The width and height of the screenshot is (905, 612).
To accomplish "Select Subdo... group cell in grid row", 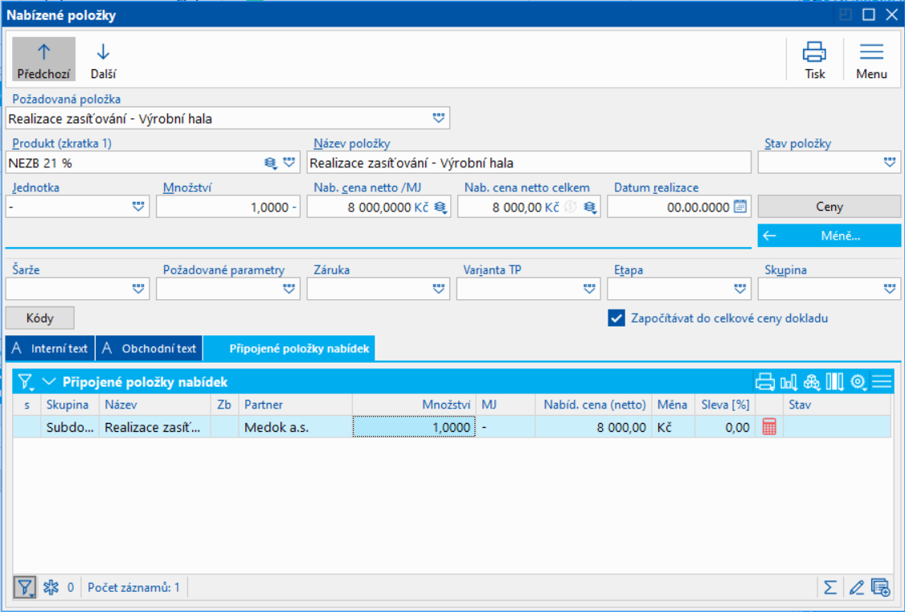I will (70, 427).
